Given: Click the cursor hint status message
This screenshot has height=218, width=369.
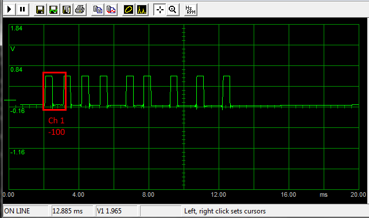Looking at the screenshot, I should (x=225, y=211).
